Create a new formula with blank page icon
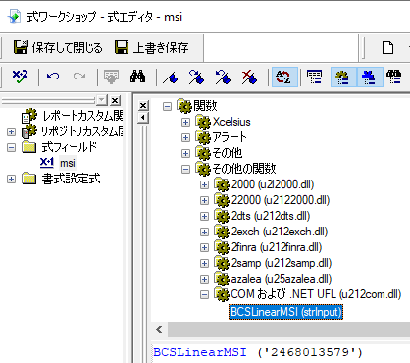 387,48
